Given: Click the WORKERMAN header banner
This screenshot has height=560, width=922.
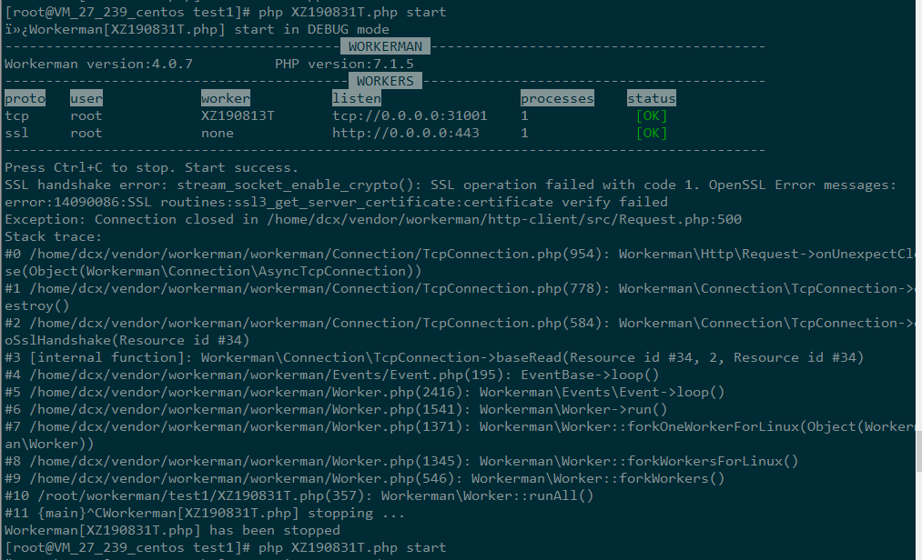Looking at the screenshot, I should click(x=385, y=46).
